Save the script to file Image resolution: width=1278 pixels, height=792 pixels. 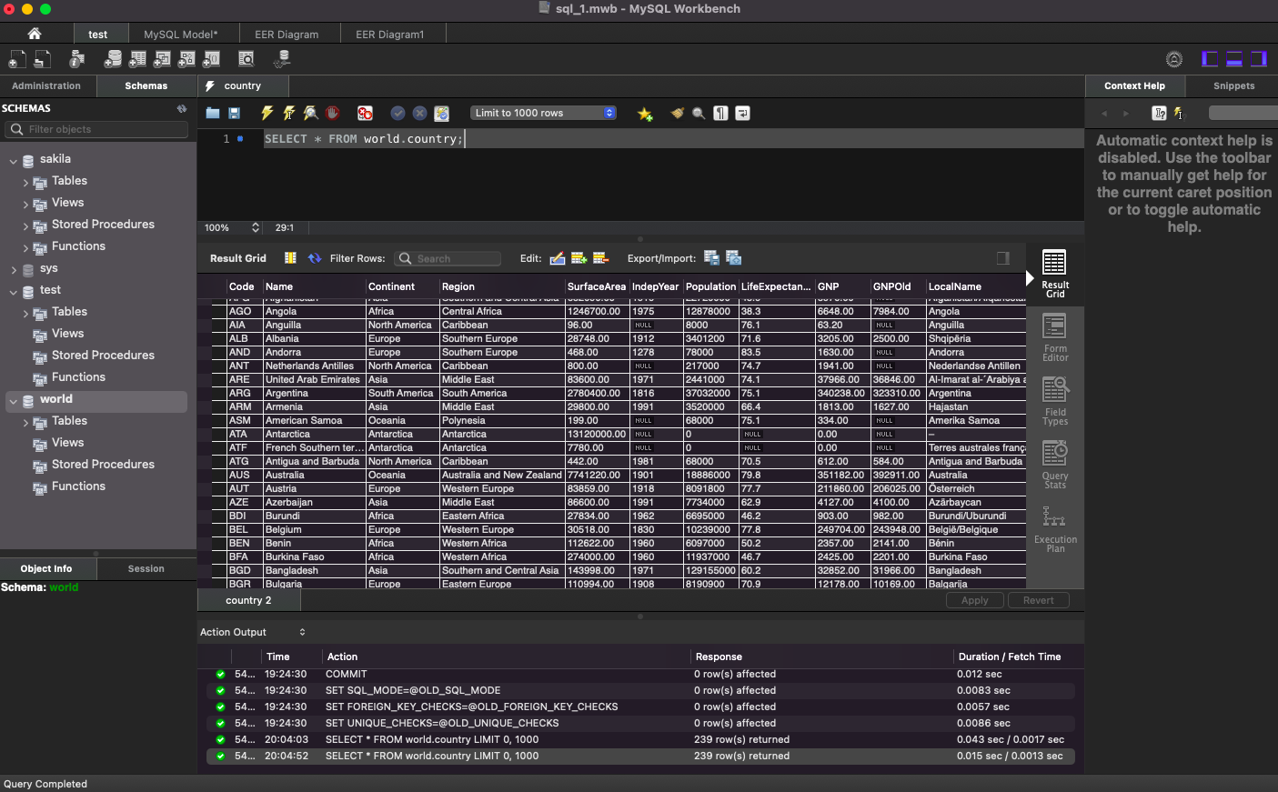point(234,114)
